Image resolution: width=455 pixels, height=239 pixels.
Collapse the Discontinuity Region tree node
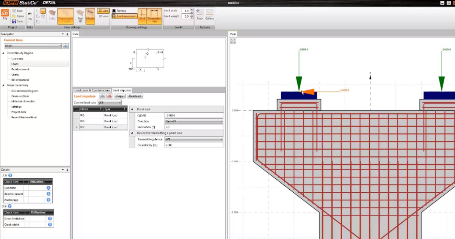pos(3,53)
